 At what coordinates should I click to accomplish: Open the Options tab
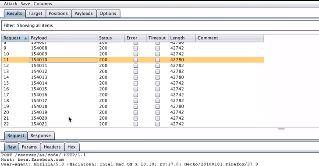click(108, 14)
